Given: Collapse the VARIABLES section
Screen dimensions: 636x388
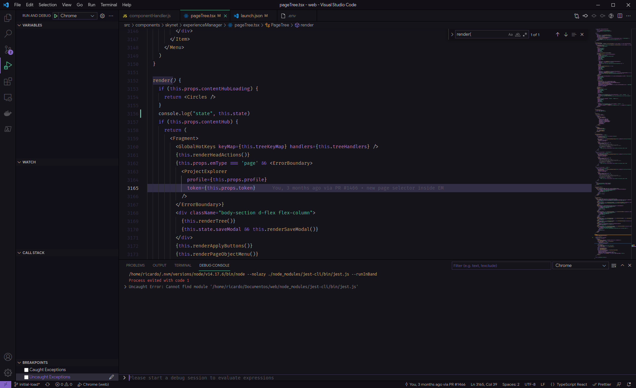Looking at the screenshot, I should tap(67, 25).
